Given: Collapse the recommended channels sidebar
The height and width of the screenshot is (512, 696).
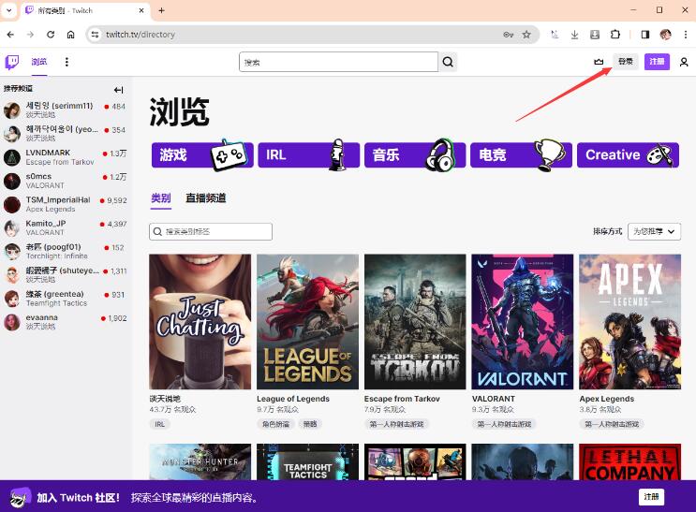Looking at the screenshot, I should pos(118,90).
